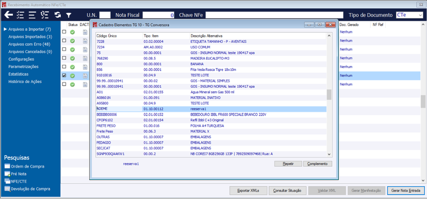Select Arquivos a Importar (7) in sidebar
Screen dimensions: 427x199
coord(29,29)
